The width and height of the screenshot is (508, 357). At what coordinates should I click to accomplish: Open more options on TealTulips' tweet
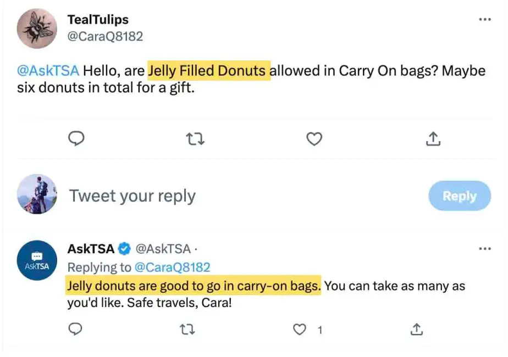pyautogui.click(x=484, y=19)
